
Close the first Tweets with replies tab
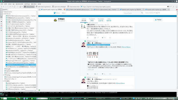click(x=65, y=9)
